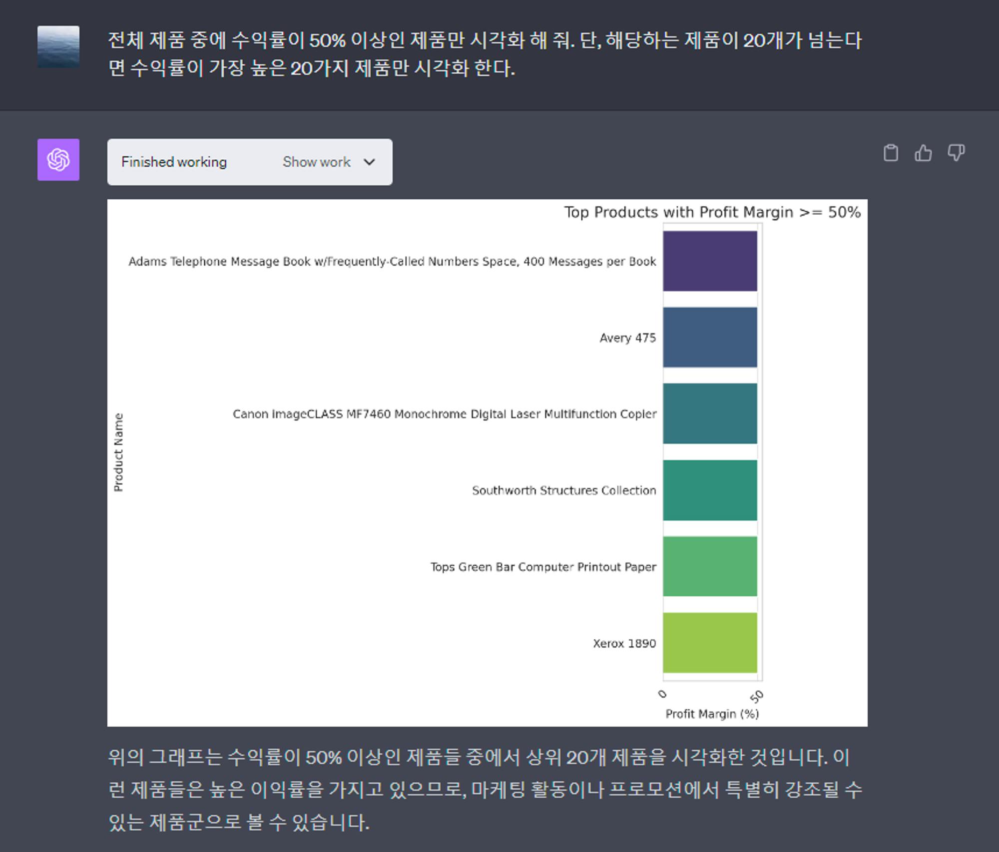Viewport: 999px width, 852px height.
Task: Click the Tops Green Bar Printout Paper bar
Action: 710,566
